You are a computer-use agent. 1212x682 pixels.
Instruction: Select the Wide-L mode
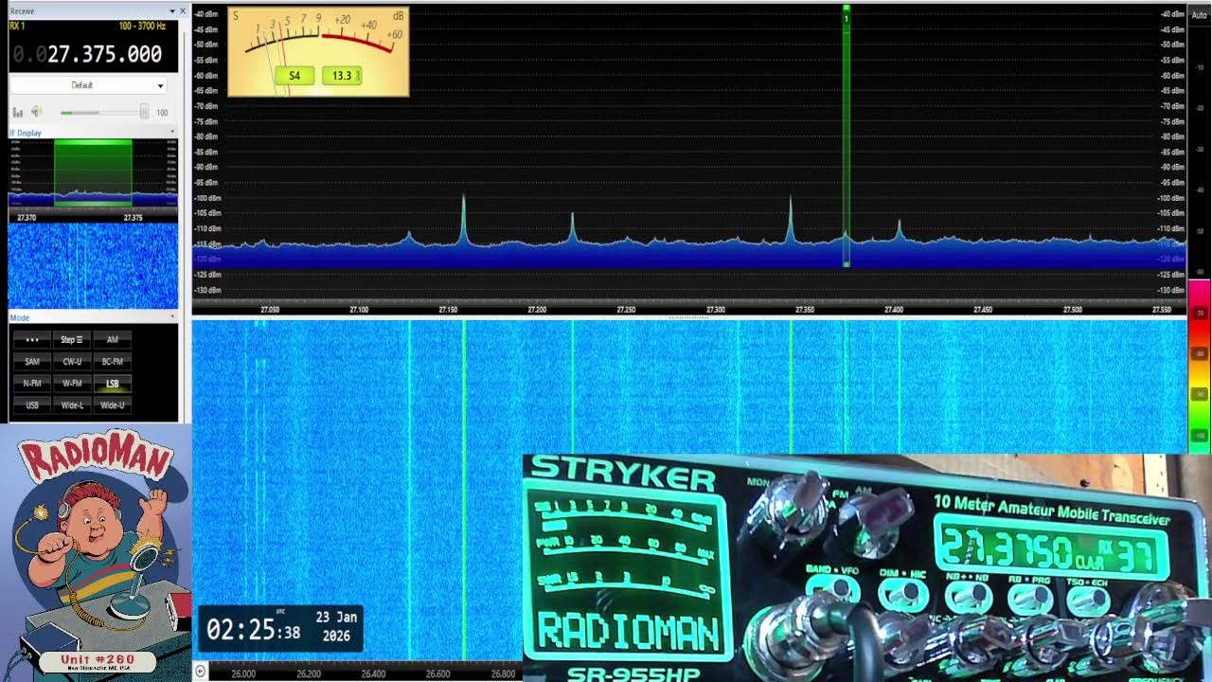tap(72, 405)
